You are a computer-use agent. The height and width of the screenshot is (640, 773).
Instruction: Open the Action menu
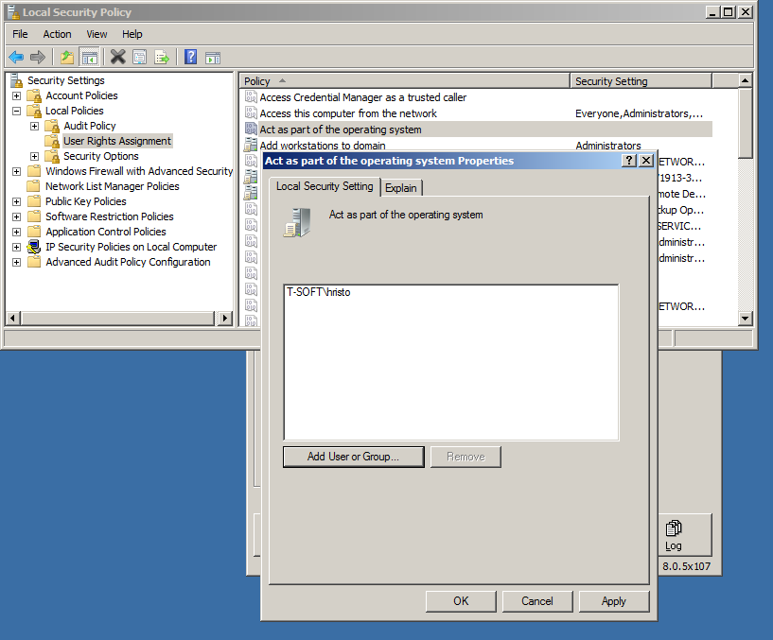(x=57, y=33)
